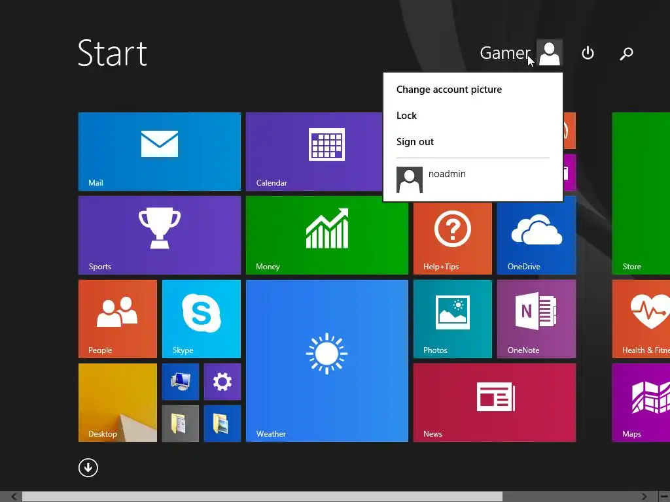
Task: Launch the Skype tile
Action: 202,319
